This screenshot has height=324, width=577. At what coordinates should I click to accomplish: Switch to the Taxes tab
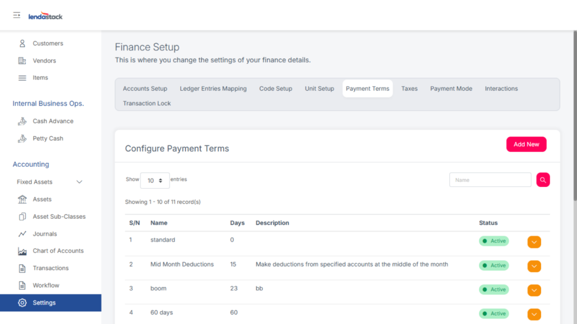click(x=409, y=88)
